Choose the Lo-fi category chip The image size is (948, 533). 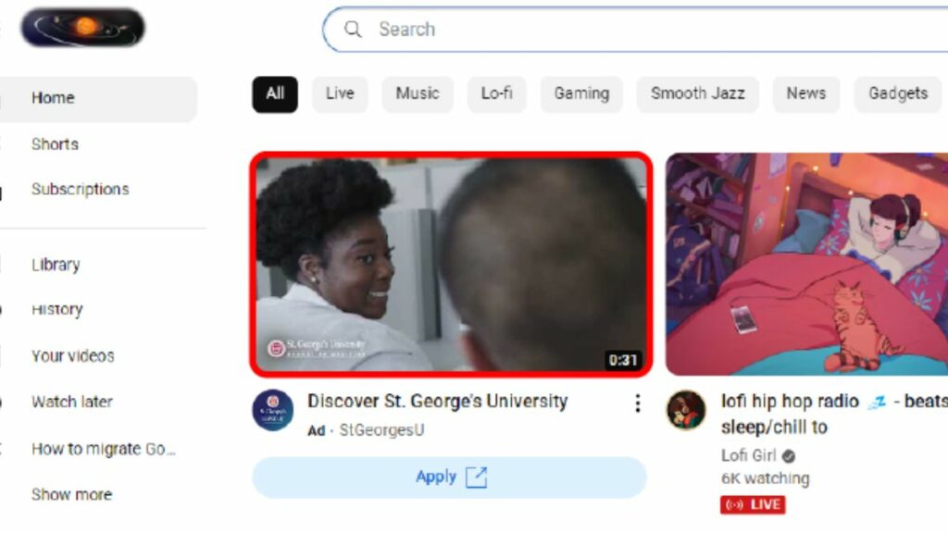pyautogui.click(x=496, y=93)
